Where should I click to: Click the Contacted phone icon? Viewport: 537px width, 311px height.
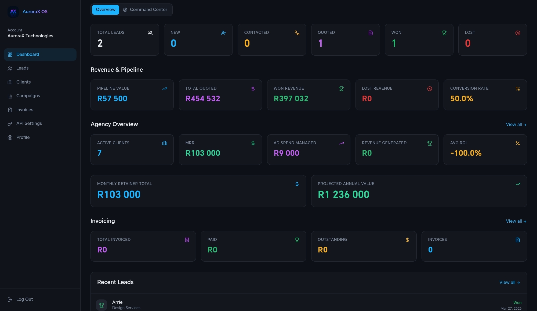297,33
